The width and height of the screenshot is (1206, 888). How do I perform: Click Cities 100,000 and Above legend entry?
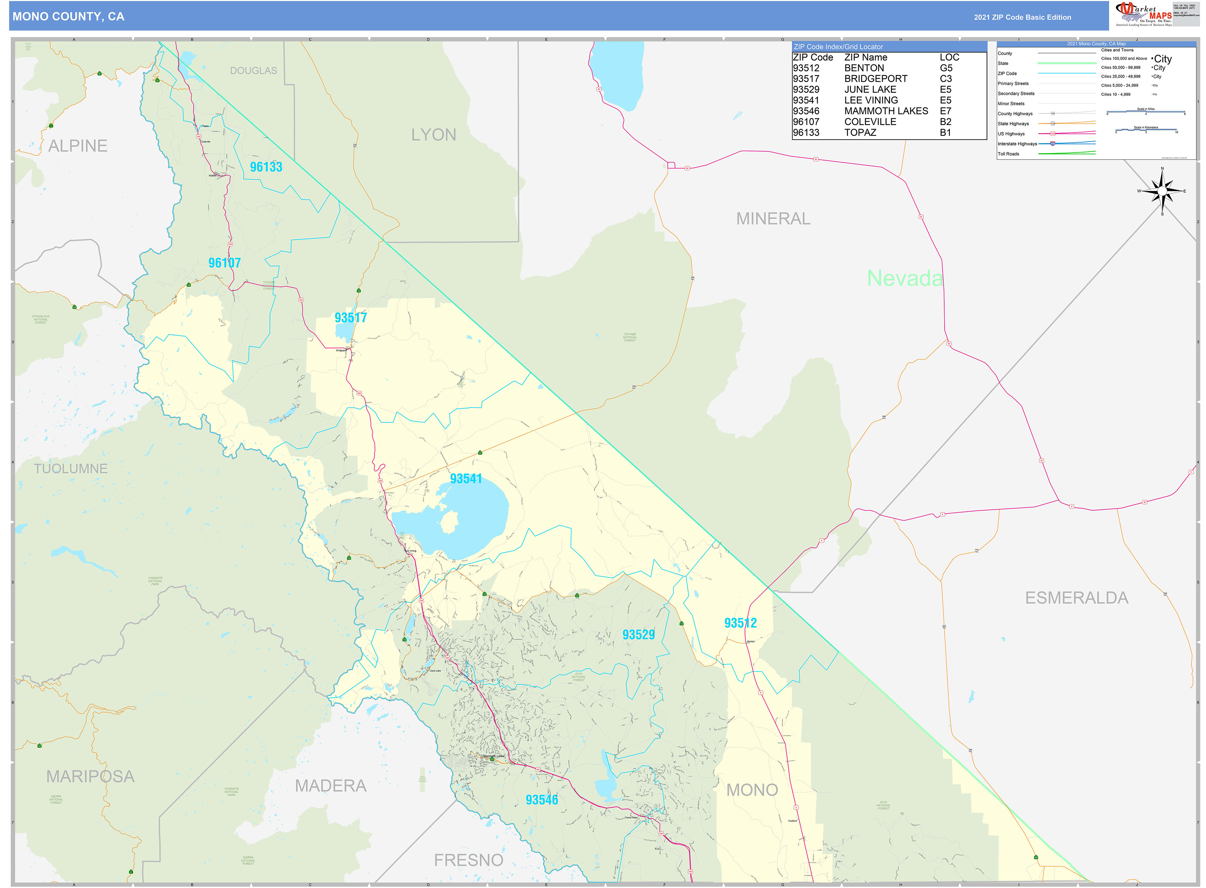pos(1124,59)
